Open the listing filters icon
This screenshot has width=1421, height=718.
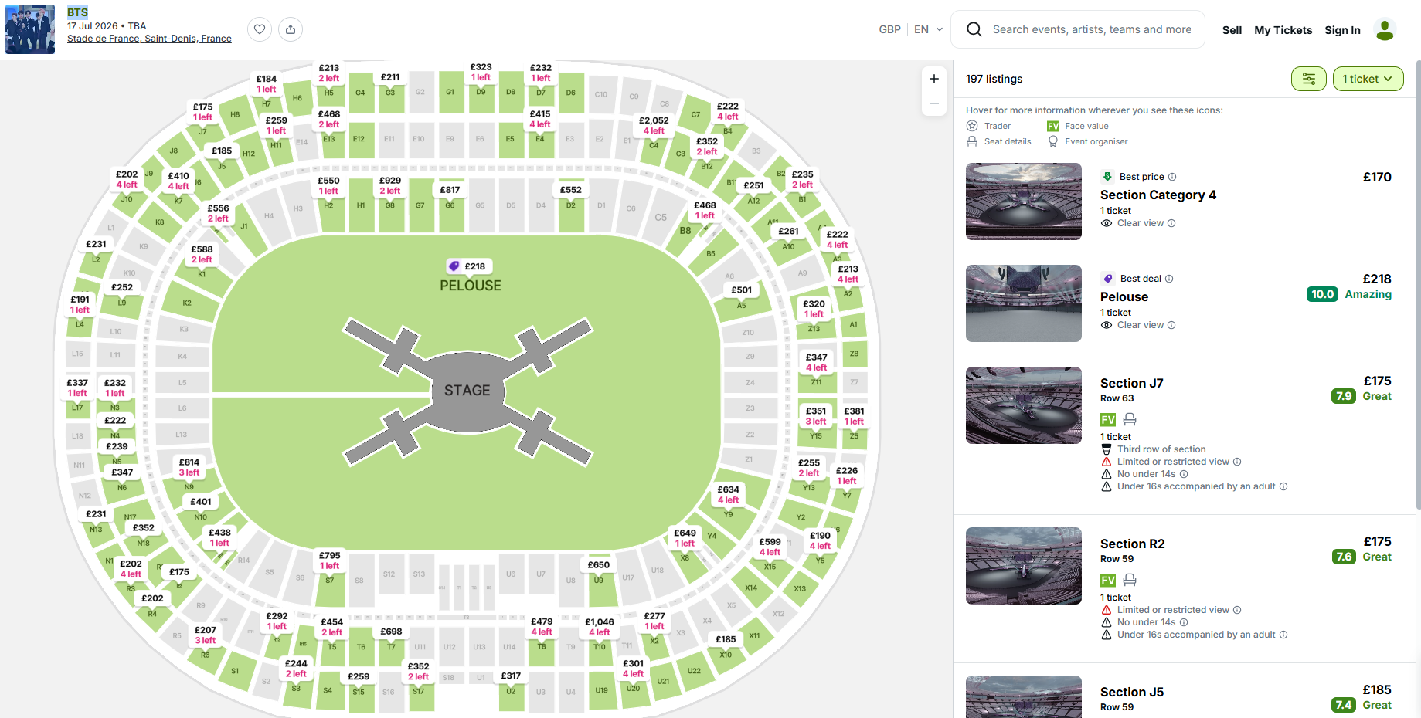click(1308, 79)
